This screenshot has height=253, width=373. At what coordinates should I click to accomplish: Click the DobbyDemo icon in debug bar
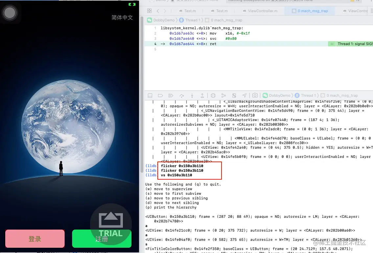pyautogui.click(x=265, y=95)
